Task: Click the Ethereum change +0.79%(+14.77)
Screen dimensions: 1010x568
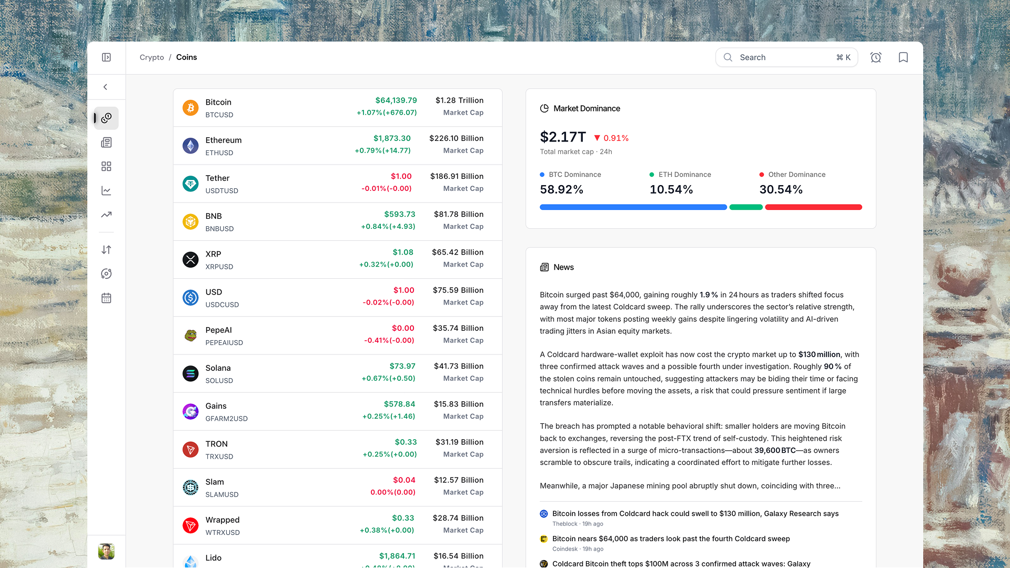Action: [x=383, y=151]
